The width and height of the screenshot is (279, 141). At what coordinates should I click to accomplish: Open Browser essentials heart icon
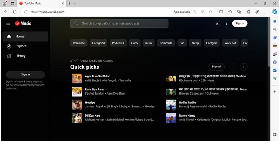[248, 12]
